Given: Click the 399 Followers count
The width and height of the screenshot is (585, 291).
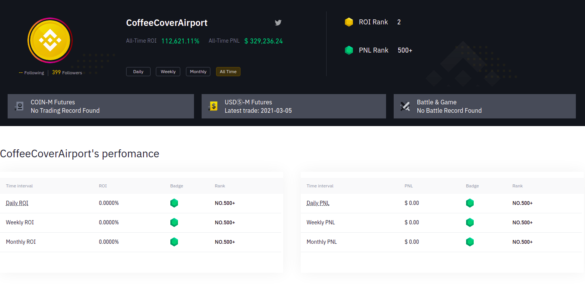Looking at the screenshot, I should [x=67, y=72].
